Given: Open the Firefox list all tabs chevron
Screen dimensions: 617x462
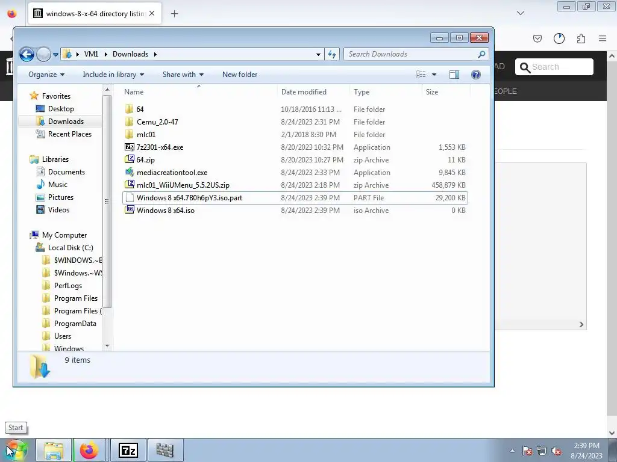Looking at the screenshot, I should click(x=520, y=13).
